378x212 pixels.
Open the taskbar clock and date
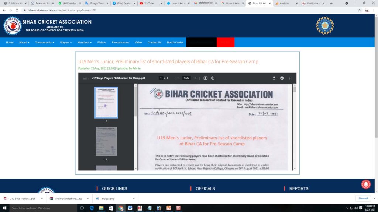point(370,208)
